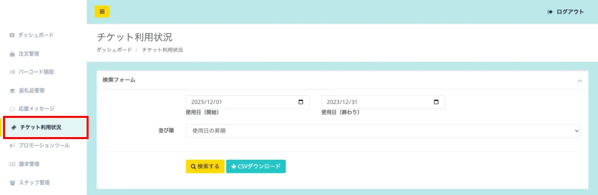Open calendar picker for 使用日(終わり)

[x=436, y=102]
